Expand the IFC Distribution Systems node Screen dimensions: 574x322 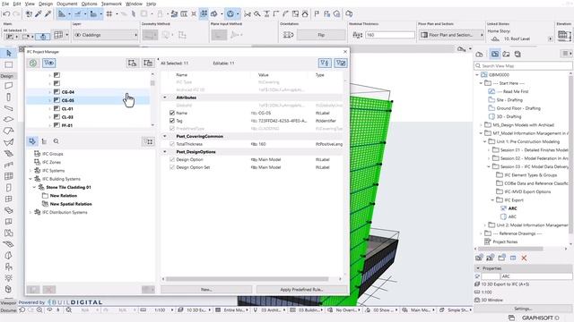(x=30, y=212)
